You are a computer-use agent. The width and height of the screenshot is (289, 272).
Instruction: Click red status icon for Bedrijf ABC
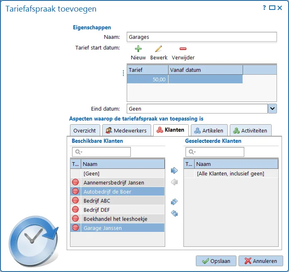[x=75, y=200]
